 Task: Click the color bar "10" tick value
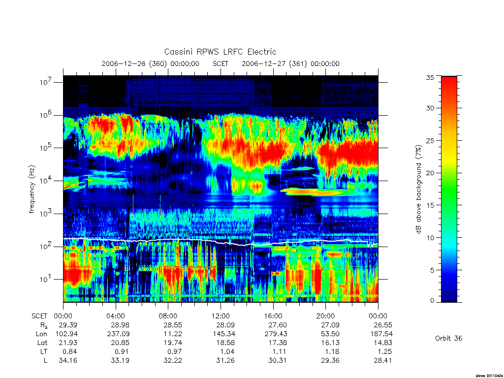(x=430, y=238)
